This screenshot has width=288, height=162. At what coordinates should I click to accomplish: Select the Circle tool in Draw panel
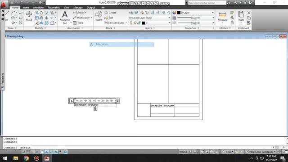pyautogui.click(x=13, y=18)
